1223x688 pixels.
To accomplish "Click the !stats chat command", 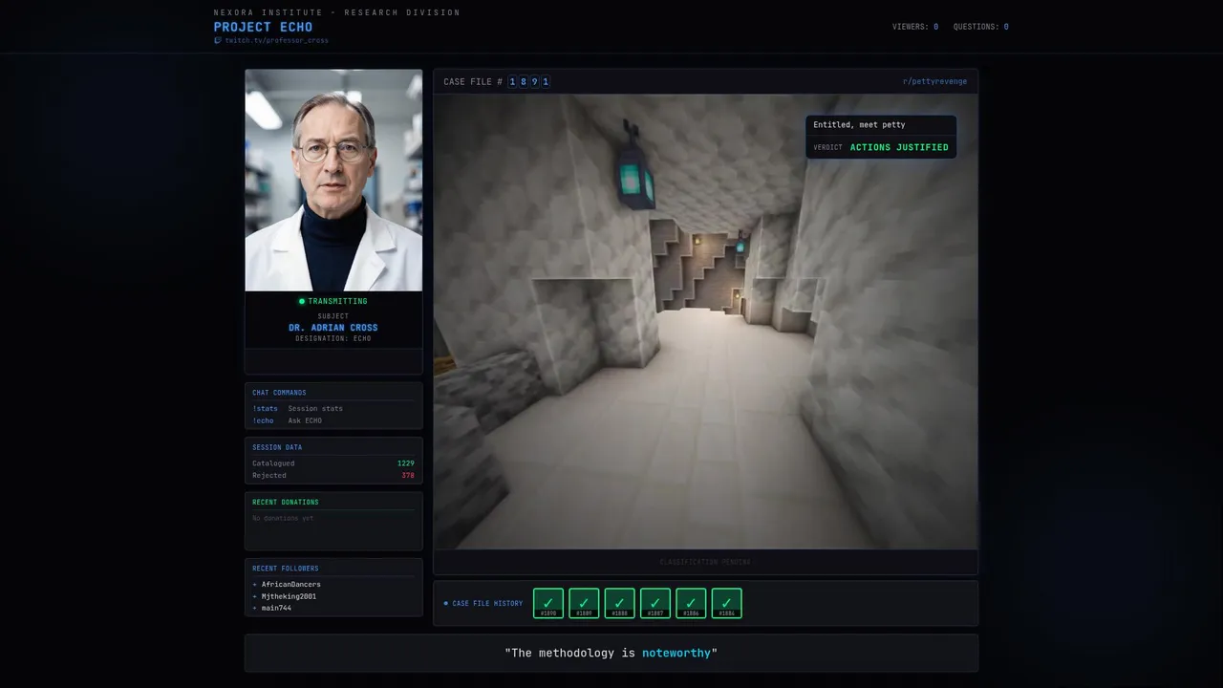I will (x=265, y=408).
